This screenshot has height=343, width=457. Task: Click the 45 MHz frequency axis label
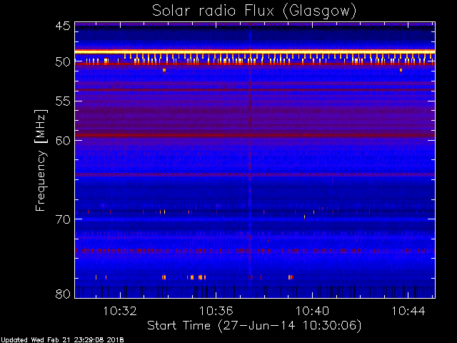[x=63, y=26]
